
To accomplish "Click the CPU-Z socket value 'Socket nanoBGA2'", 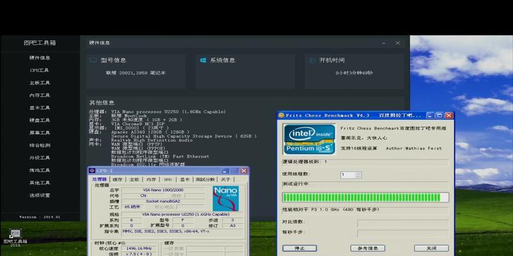I will tap(164, 201).
